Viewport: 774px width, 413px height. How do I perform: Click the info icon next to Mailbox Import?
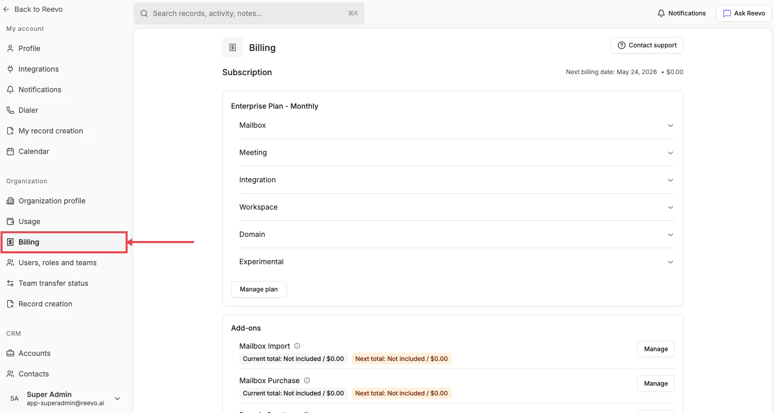point(297,346)
